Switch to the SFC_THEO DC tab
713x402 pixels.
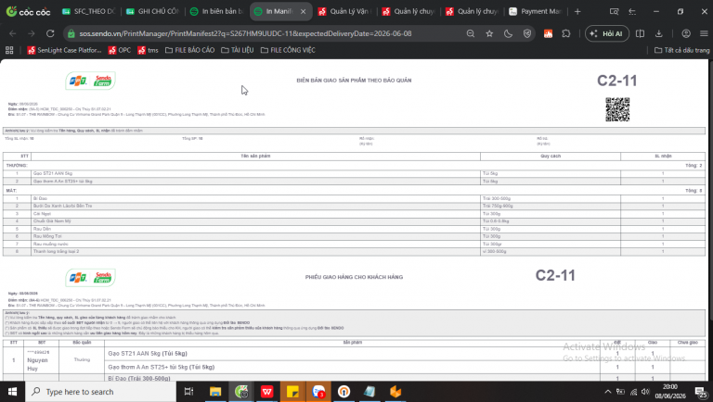coord(89,11)
